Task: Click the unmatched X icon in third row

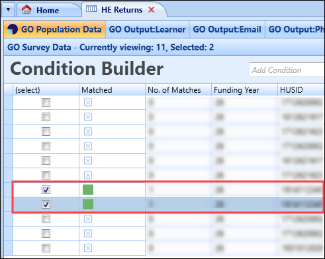Action: (x=88, y=132)
